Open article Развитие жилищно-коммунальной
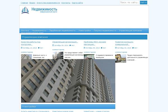Viewport: 168px width, 112px height. (x=124, y=43)
